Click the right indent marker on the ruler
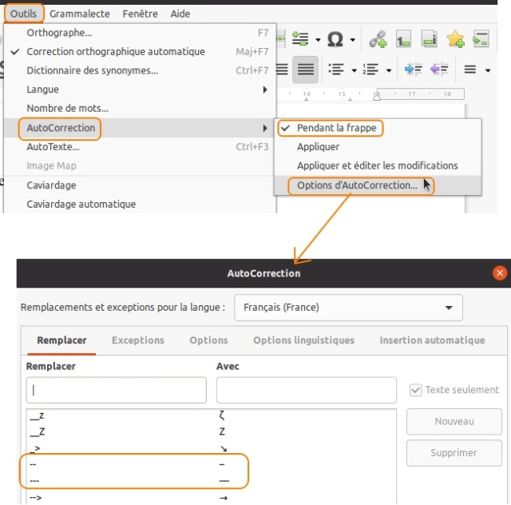 coord(377,96)
